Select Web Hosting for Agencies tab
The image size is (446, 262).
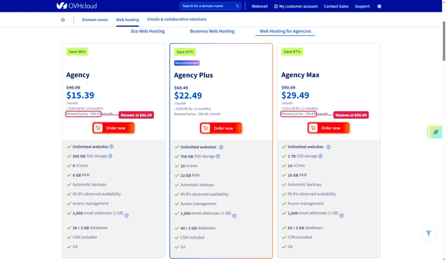[x=285, y=31]
